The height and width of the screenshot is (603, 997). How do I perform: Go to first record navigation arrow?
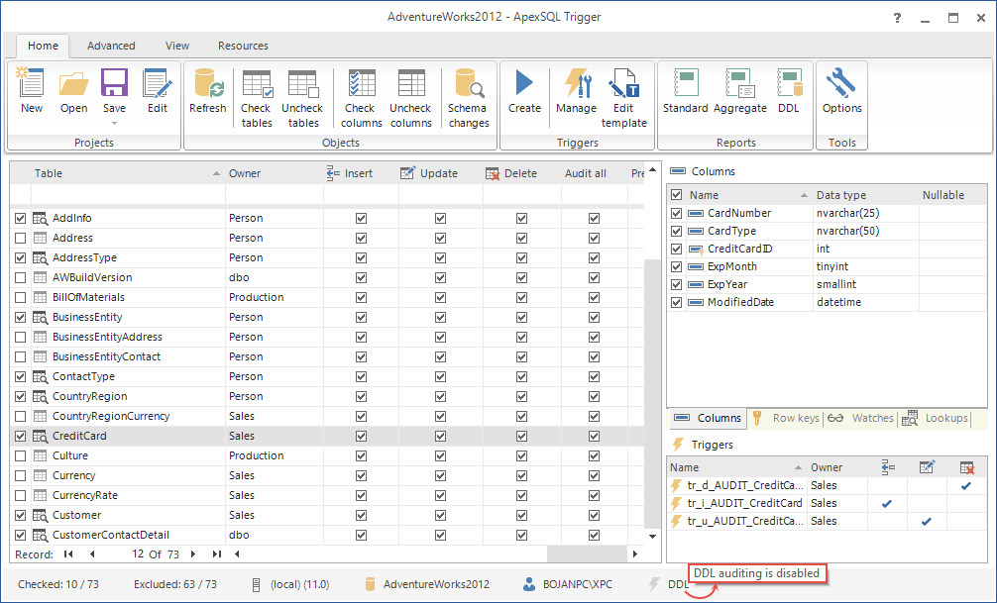[68, 554]
